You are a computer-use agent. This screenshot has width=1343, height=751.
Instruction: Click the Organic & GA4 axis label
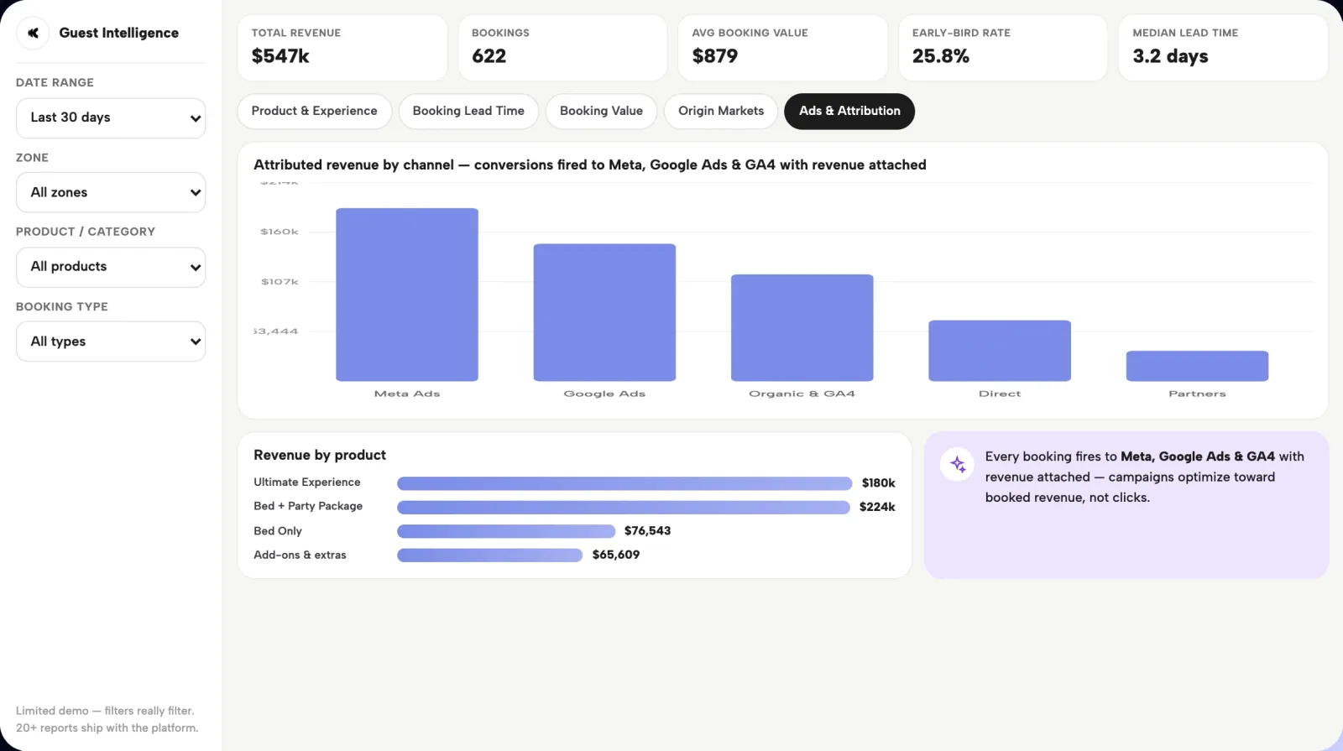click(802, 394)
